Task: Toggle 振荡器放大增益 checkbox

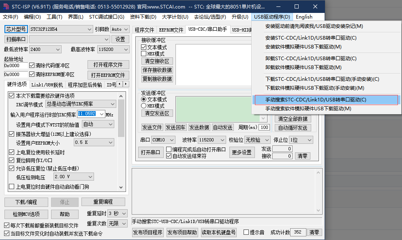Action: (x=11, y=134)
